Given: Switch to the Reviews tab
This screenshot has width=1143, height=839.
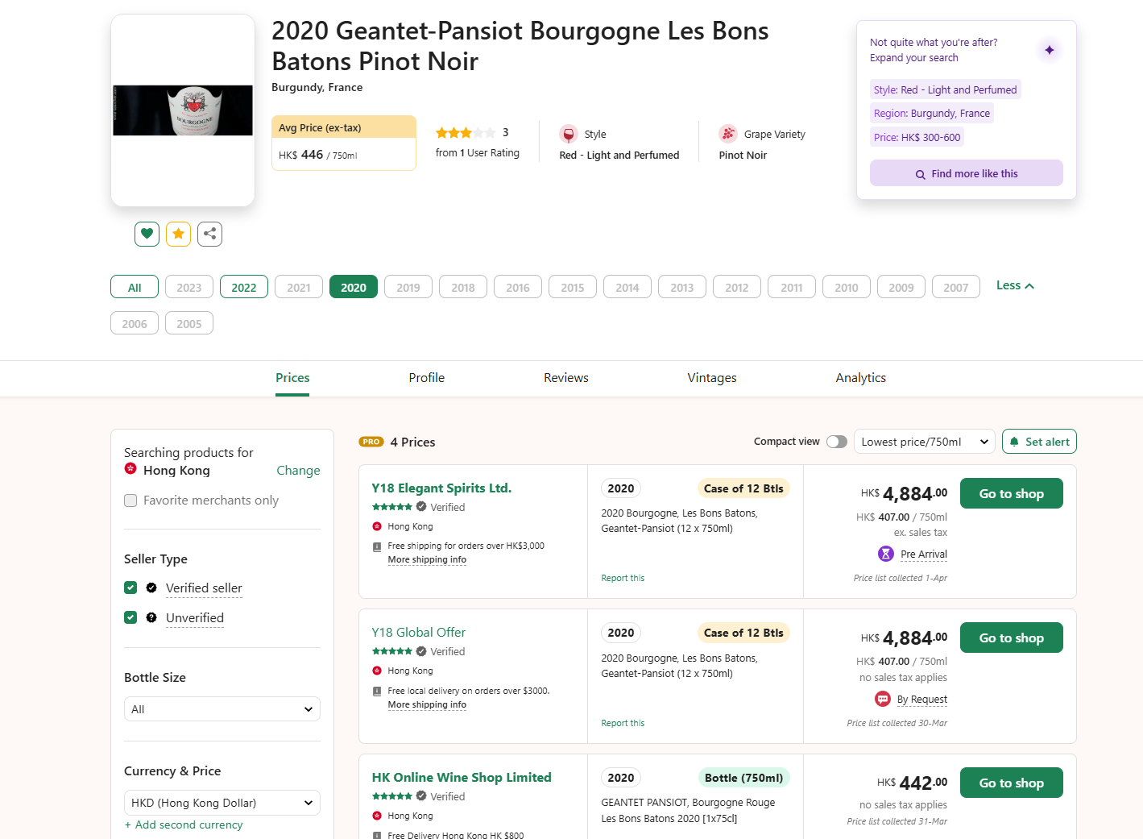Looking at the screenshot, I should (x=565, y=378).
